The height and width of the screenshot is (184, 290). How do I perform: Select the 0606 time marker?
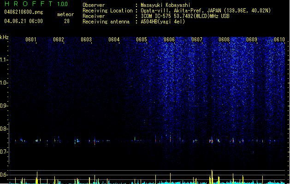[169, 40]
